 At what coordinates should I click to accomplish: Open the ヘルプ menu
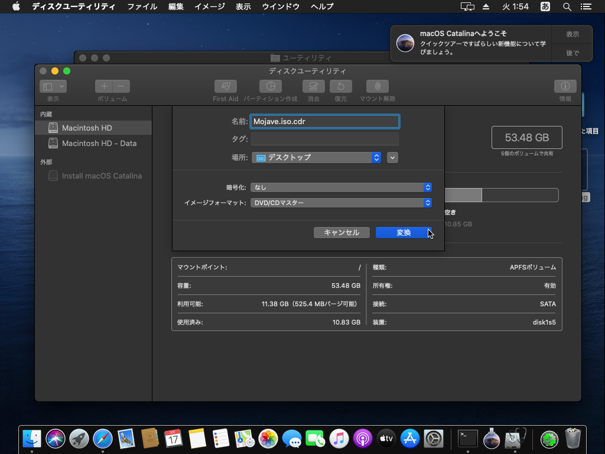(322, 7)
